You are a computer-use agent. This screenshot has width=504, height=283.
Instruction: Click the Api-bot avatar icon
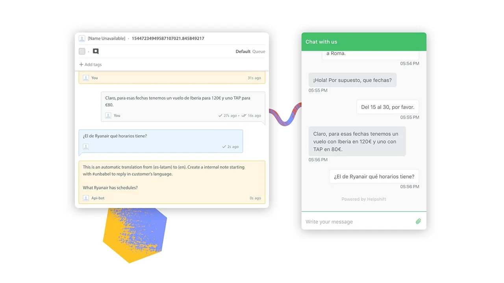tap(86, 198)
